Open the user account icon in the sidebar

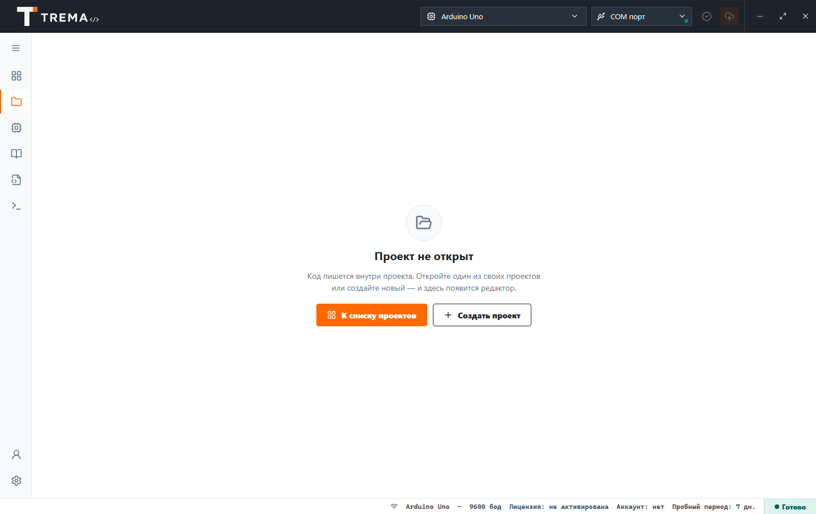16,455
